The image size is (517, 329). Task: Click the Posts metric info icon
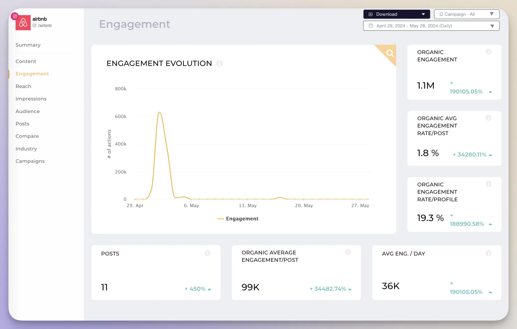pyautogui.click(x=207, y=253)
